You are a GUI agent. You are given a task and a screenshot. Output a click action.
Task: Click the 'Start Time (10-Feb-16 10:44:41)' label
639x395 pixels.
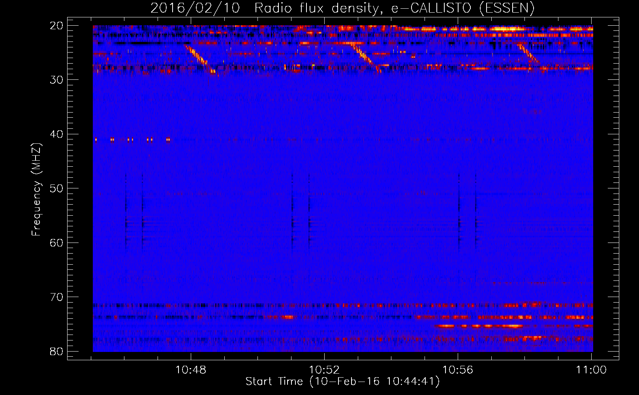point(342,382)
